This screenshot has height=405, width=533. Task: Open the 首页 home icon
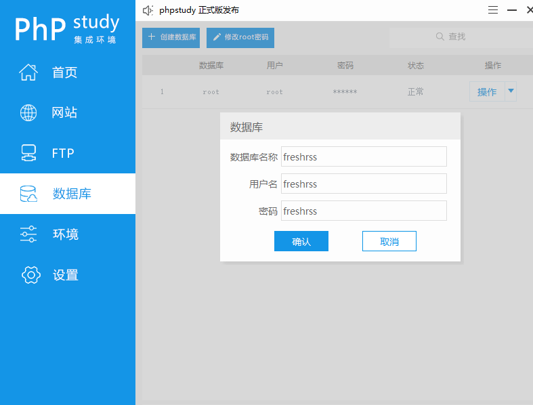(x=28, y=72)
